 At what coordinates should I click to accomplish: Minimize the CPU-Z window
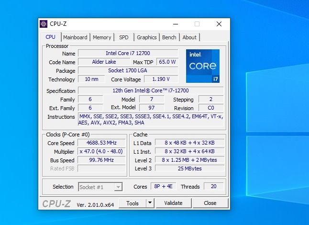pyautogui.click(x=176, y=24)
